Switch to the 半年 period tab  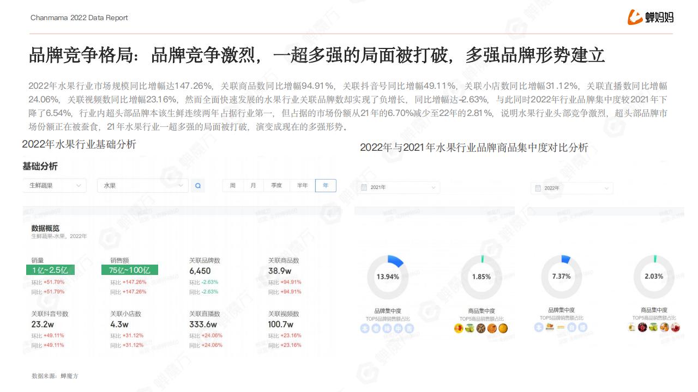click(302, 186)
